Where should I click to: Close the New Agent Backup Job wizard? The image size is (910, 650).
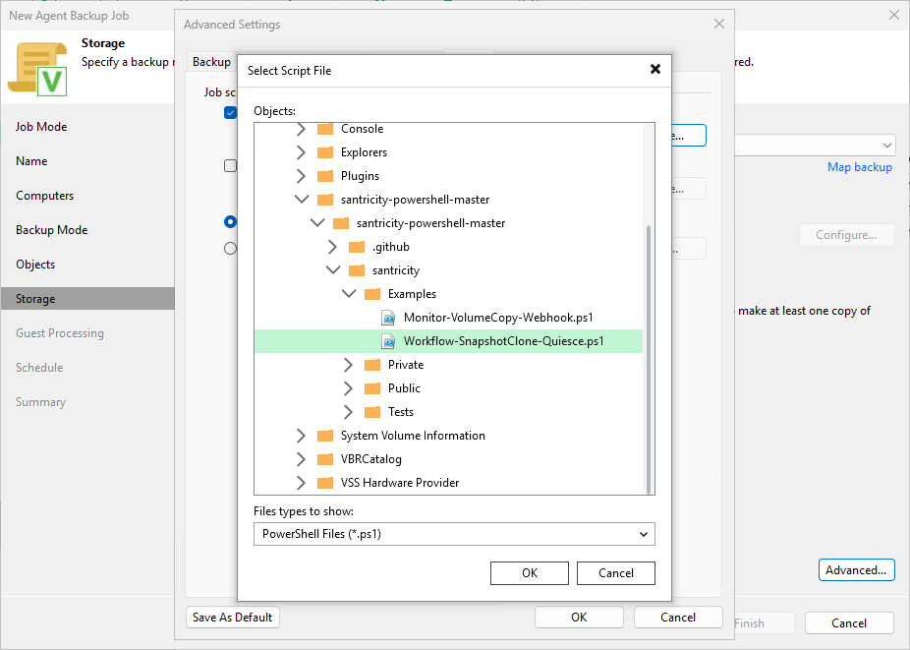[894, 15]
